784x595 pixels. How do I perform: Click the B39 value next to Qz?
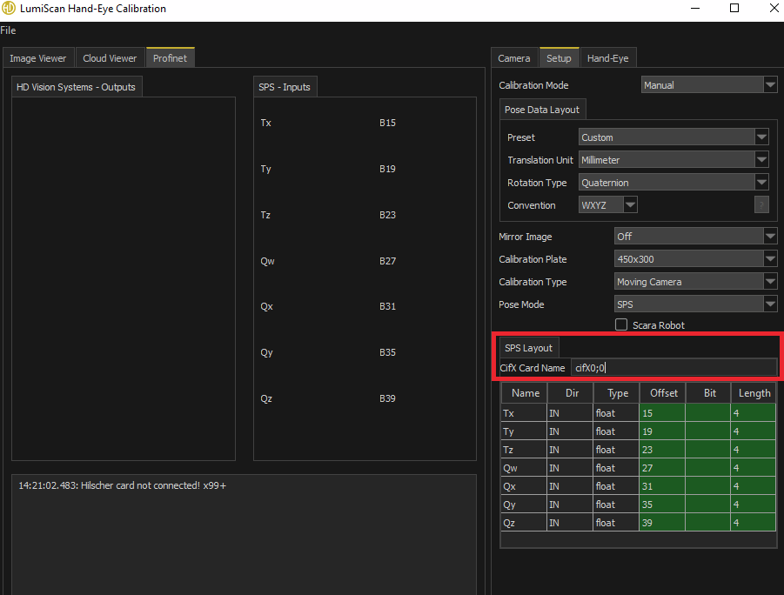[x=387, y=398]
